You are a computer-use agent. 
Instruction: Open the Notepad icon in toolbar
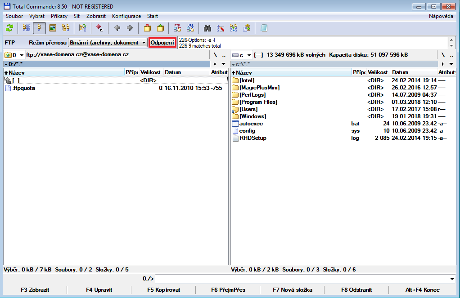tap(264, 28)
